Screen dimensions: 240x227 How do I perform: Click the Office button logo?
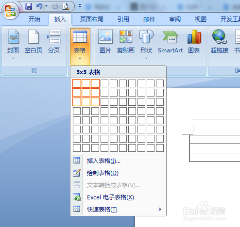[x=10, y=11]
